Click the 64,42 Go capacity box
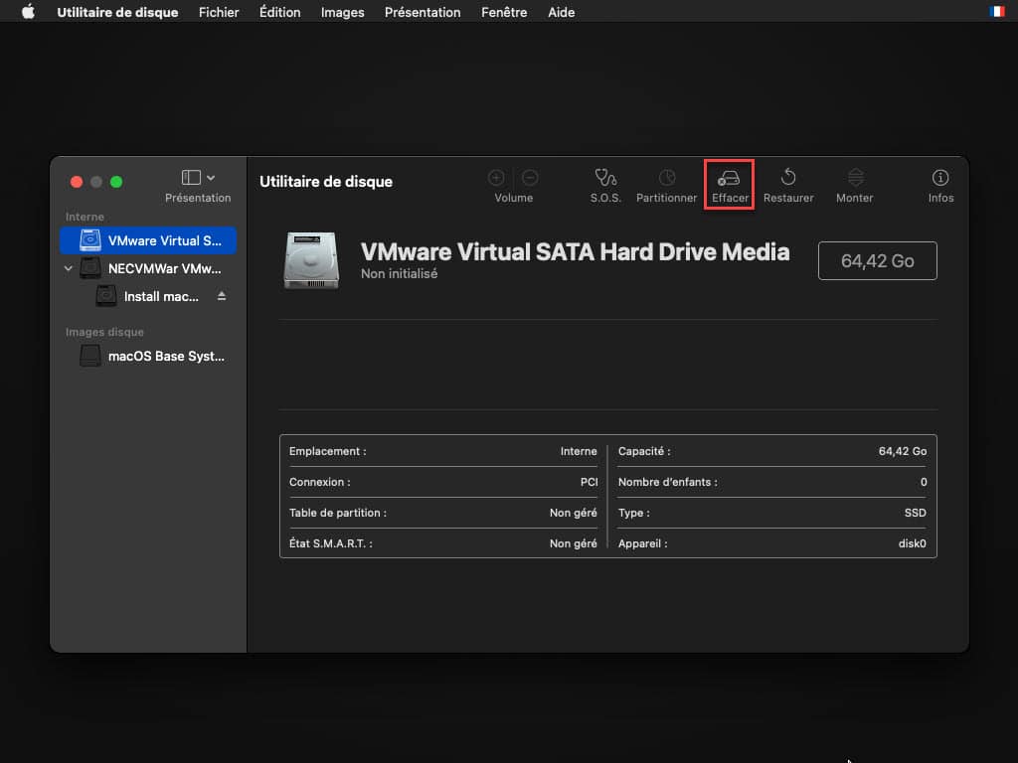Image resolution: width=1018 pixels, height=763 pixels. coord(877,261)
